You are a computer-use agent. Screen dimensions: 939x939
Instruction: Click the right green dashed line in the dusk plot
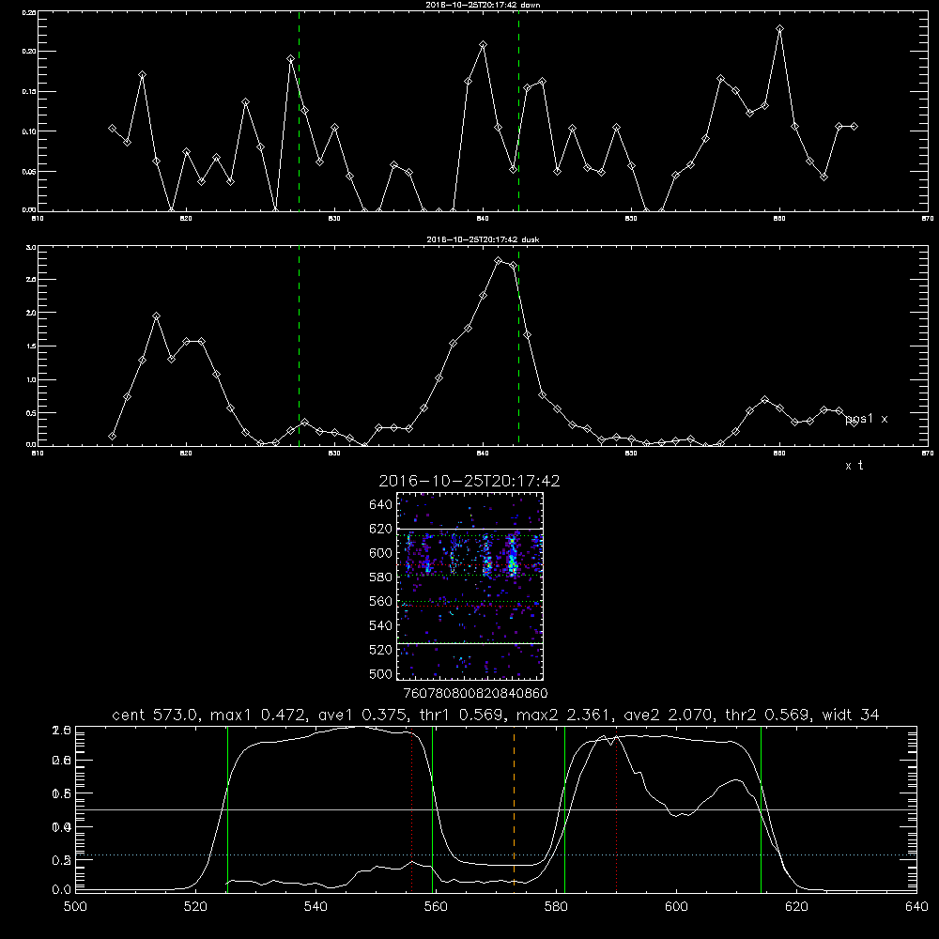[518, 346]
